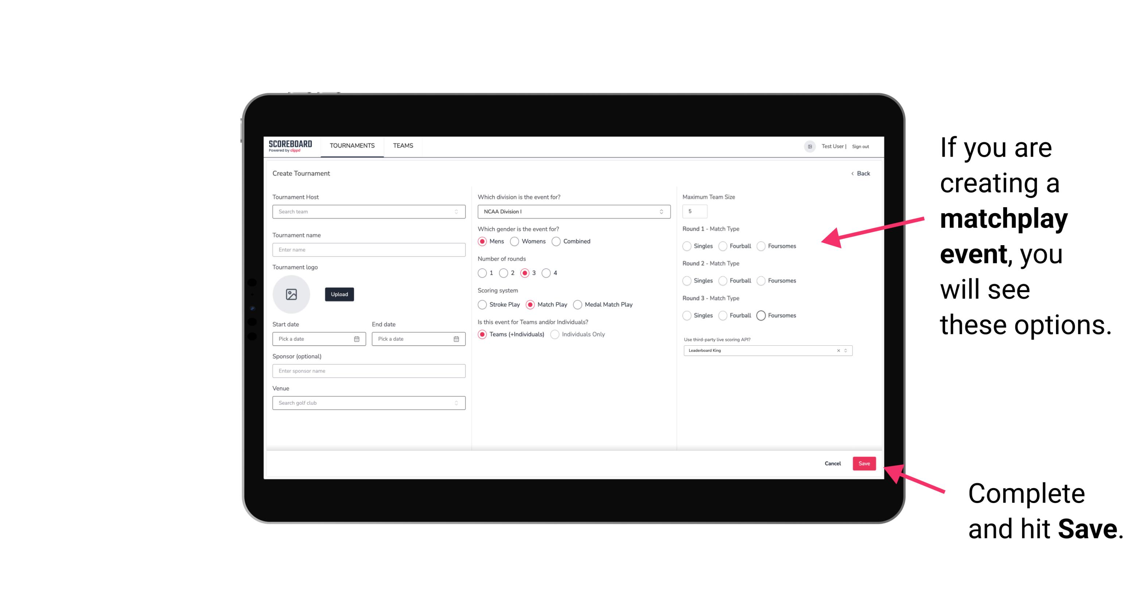The width and height of the screenshot is (1146, 616).
Task: Select Womens gender radio button
Action: tap(516, 241)
